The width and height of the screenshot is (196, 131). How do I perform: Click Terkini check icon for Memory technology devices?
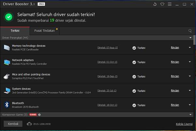tap(134, 48)
